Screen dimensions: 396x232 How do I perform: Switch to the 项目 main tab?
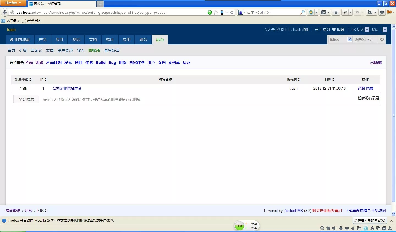click(x=59, y=40)
